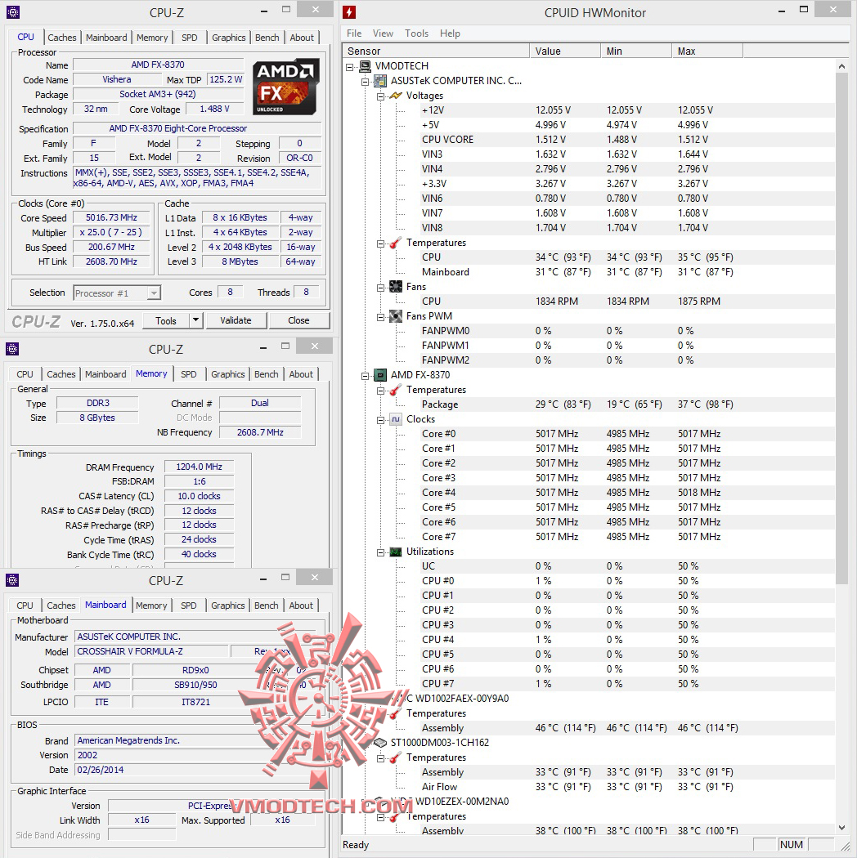Open the Tools menu in HWMonitor
Viewport: 857px width, 858px height.
417,34
